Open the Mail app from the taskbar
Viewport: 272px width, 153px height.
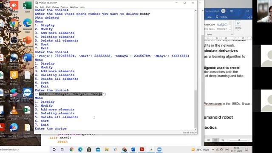98,149
